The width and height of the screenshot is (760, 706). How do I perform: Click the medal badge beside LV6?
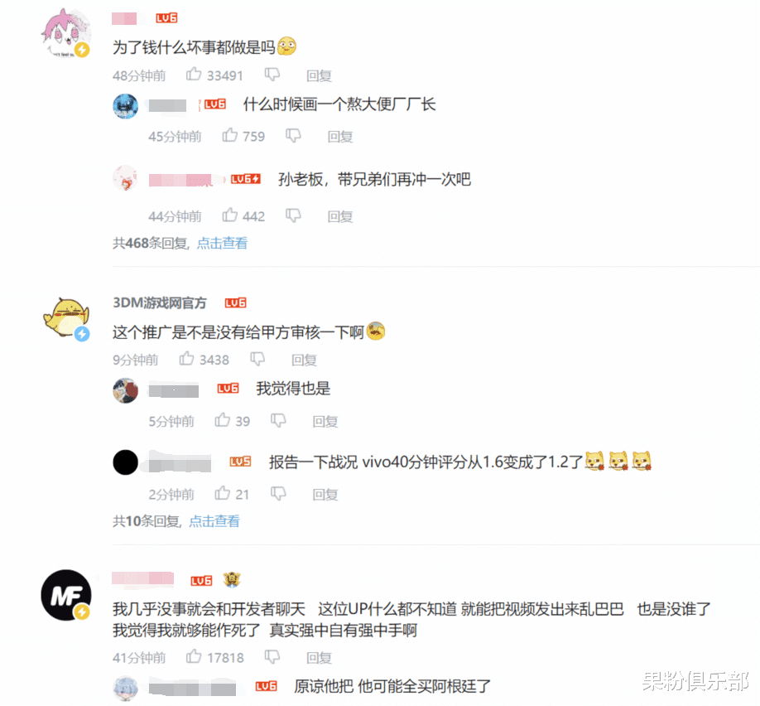pyautogui.click(x=232, y=579)
